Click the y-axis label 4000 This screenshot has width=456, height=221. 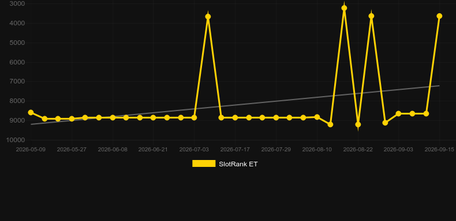tap(17, 23)
